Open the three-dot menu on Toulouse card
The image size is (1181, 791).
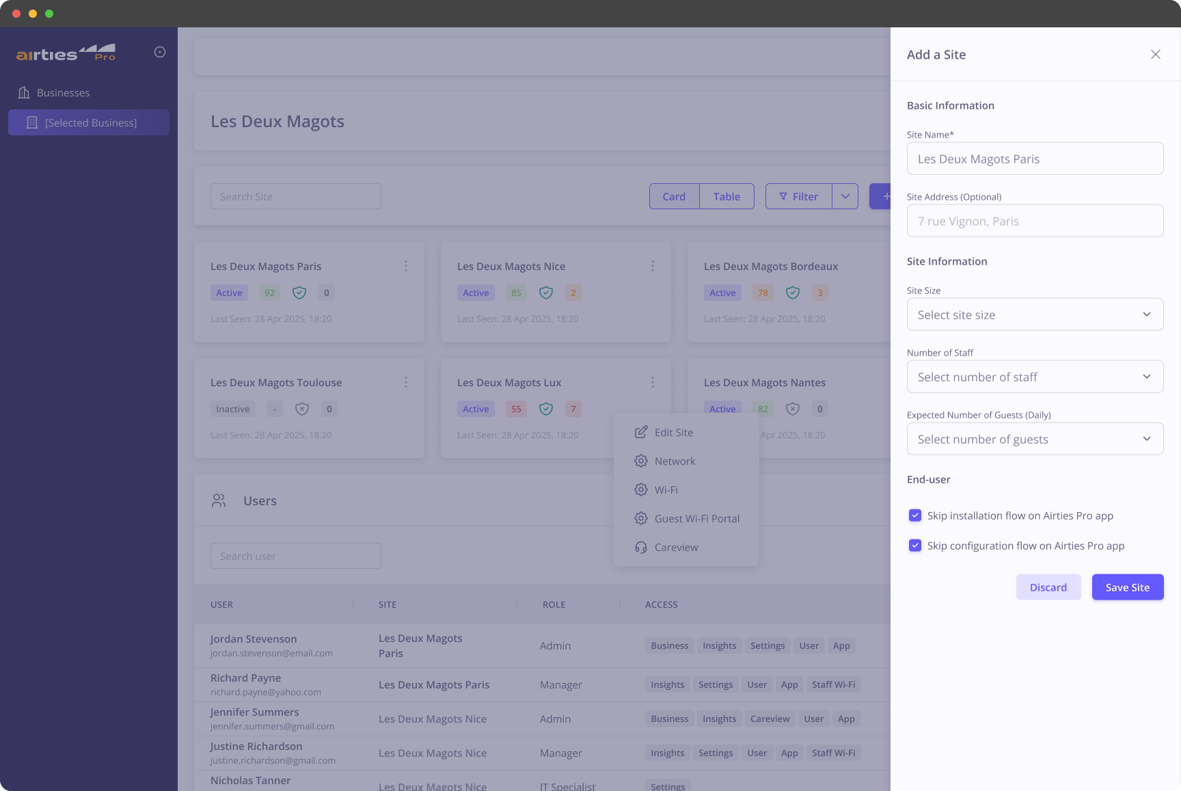(406, 382)
